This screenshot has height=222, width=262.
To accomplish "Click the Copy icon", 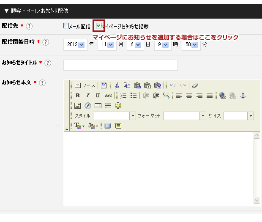I will coord(127,85).
